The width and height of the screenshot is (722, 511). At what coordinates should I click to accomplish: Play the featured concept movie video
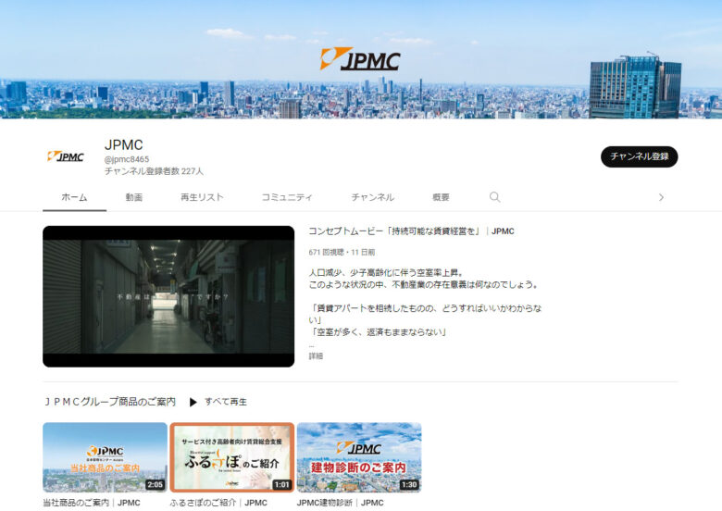(x=168, y=296)
